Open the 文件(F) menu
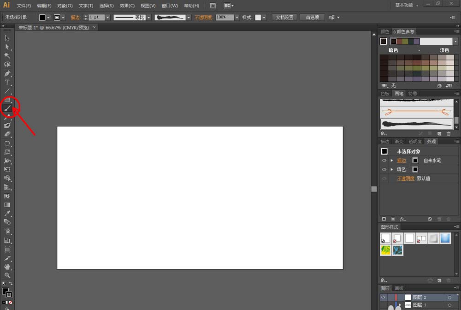Screen dimensions: 461x310 [x=24, y=6]
